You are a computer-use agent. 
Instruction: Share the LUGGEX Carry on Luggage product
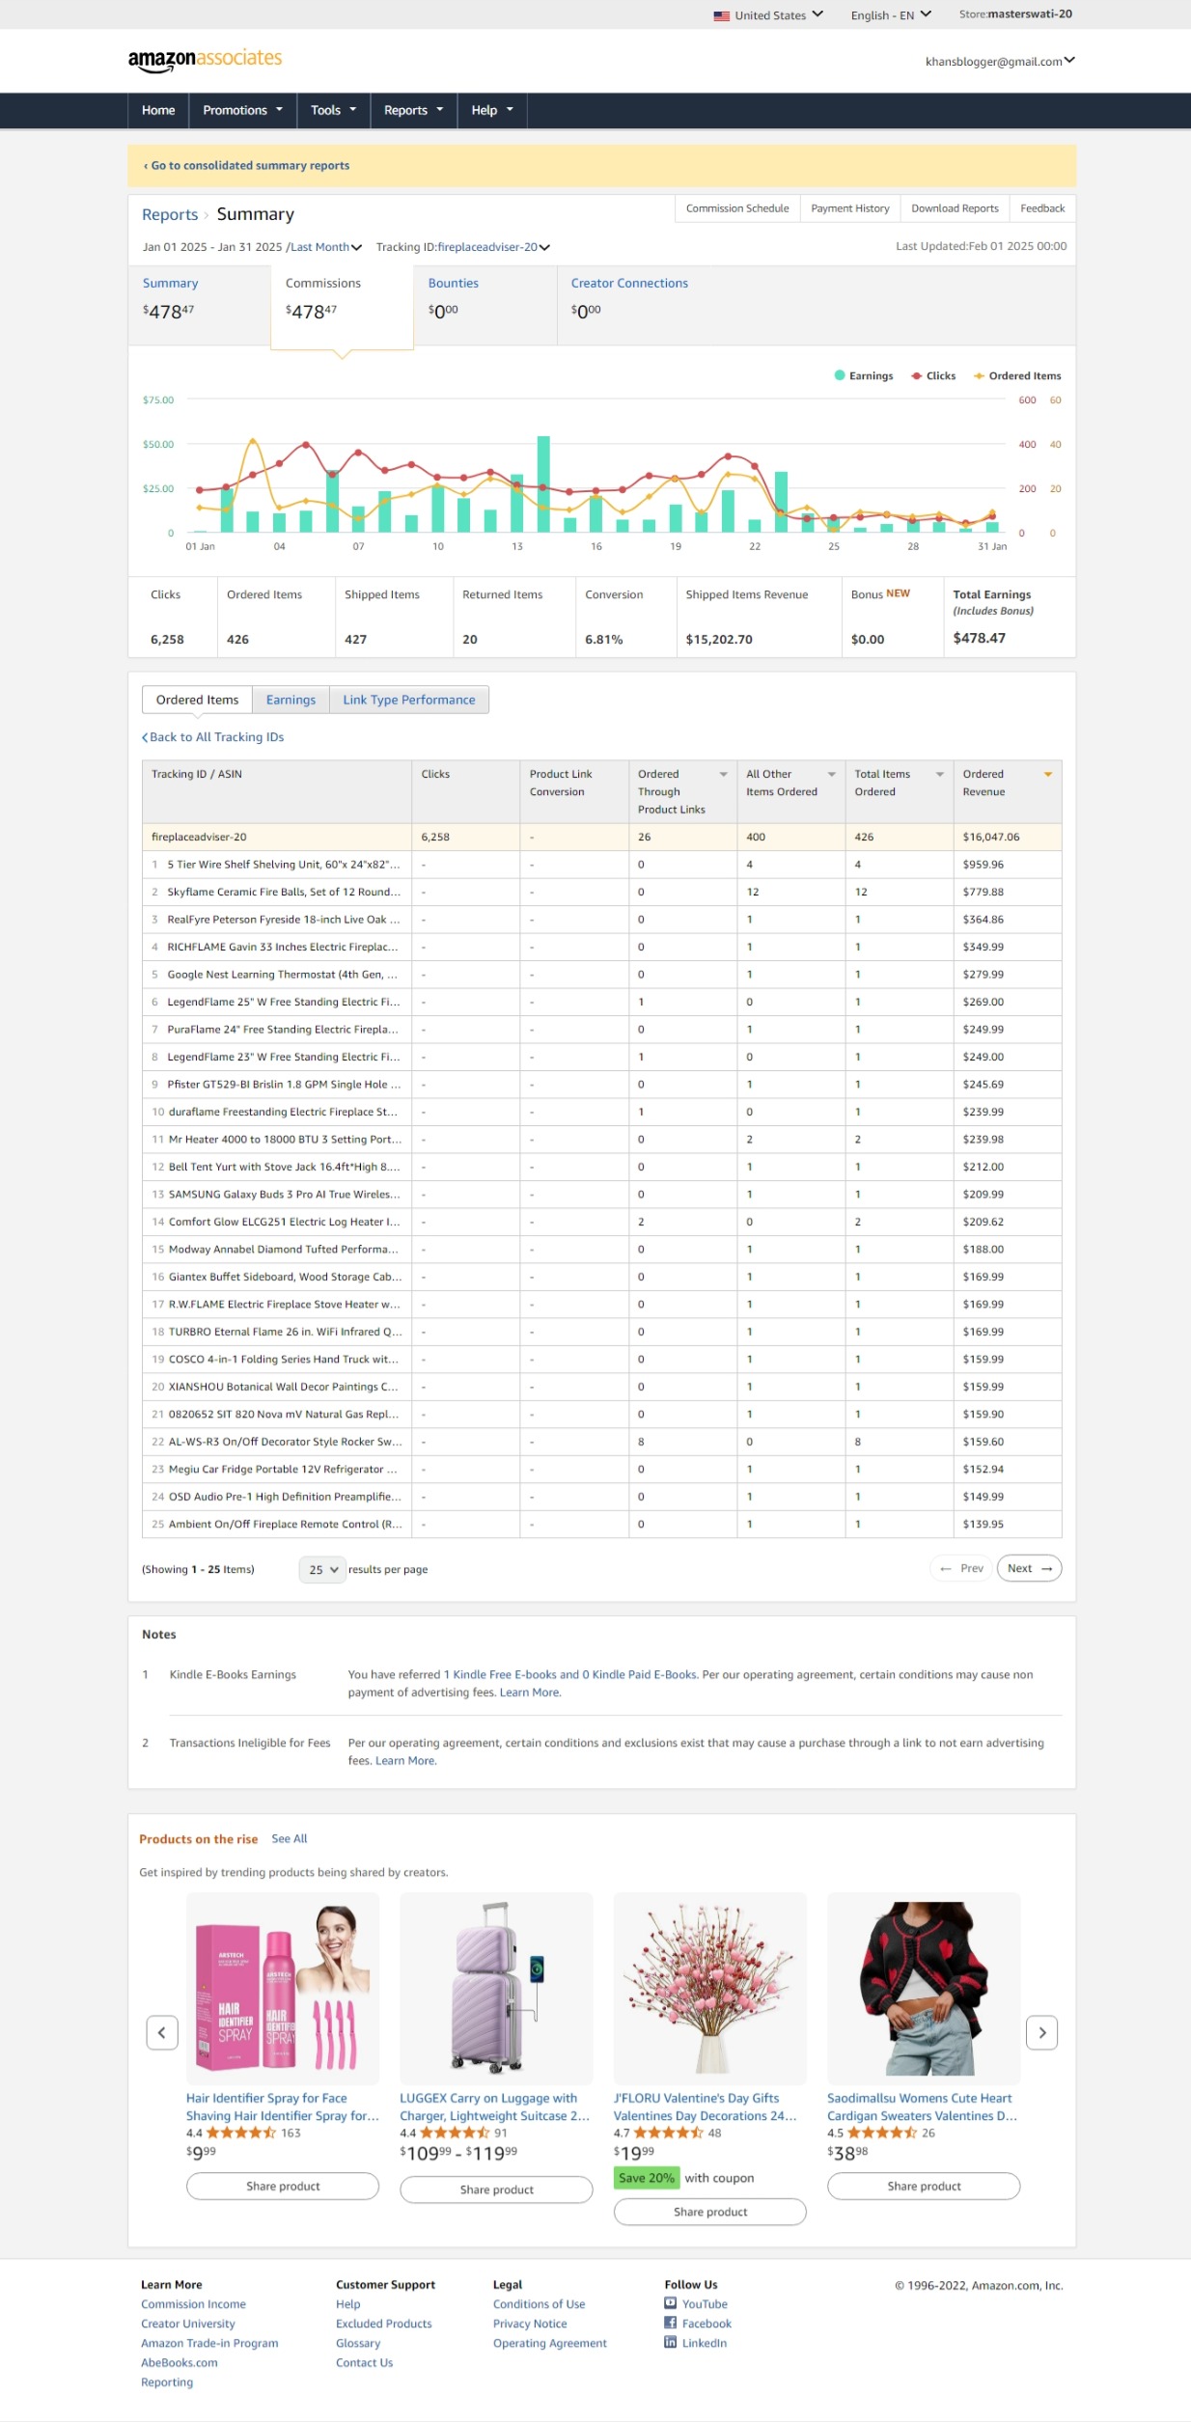point(496,2189)
